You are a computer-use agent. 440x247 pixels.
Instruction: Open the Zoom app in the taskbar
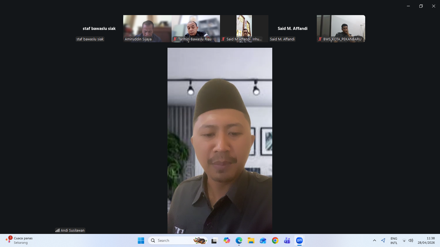pyautogui.click(x=299, y=241)
